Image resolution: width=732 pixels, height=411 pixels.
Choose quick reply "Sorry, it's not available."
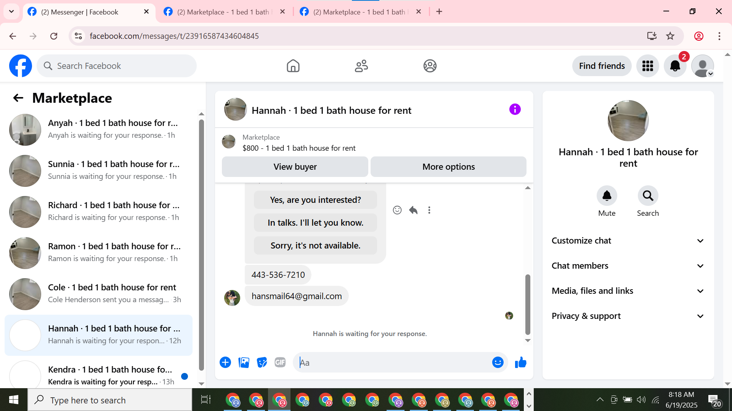315,245
